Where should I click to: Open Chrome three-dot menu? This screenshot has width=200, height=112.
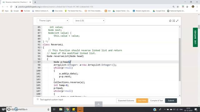[x=197, y=7]
